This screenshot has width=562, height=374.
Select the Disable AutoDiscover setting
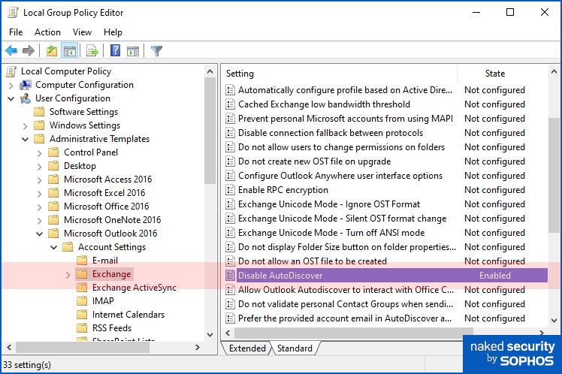[x=385, y=276]
